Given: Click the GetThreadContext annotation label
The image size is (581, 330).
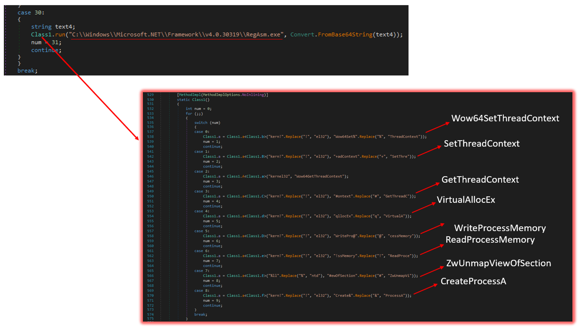Looking at the screenshot, I should 480,180.
